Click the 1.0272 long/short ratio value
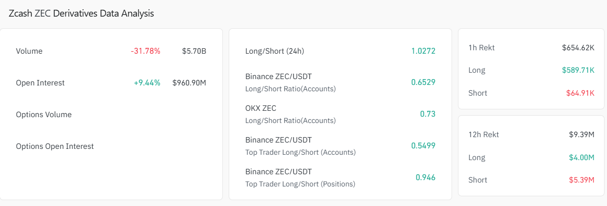The width and height of the screenshot is (607, 206). coord(423,51)
